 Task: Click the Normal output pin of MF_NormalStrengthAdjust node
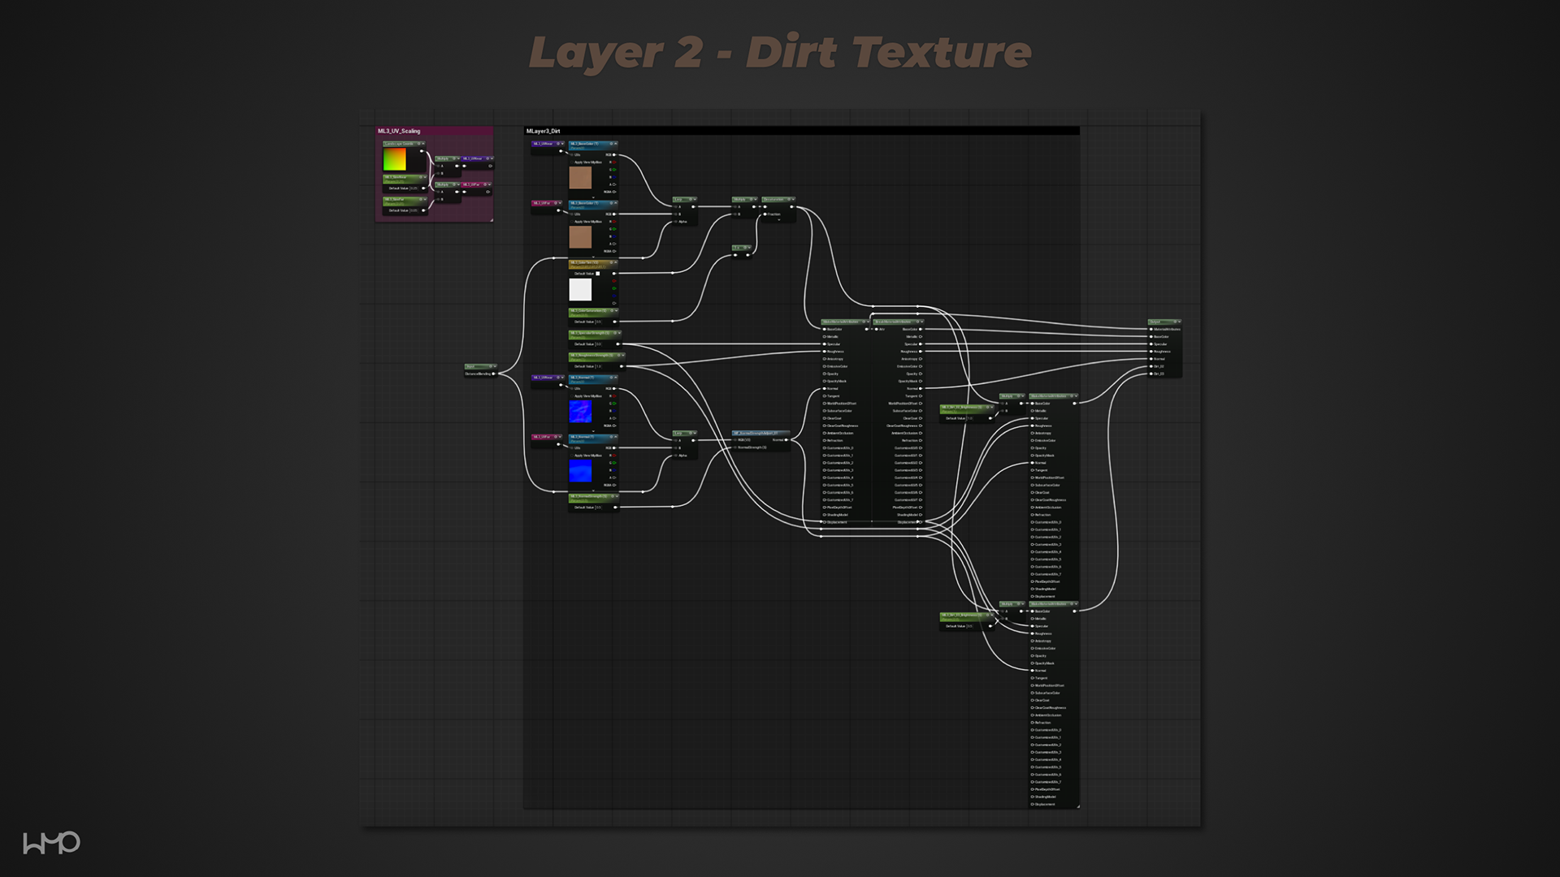(x=786, y=440)
